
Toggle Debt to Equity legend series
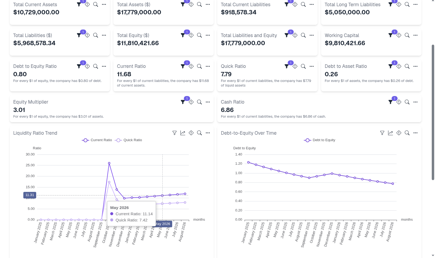(x=319, y=140)
